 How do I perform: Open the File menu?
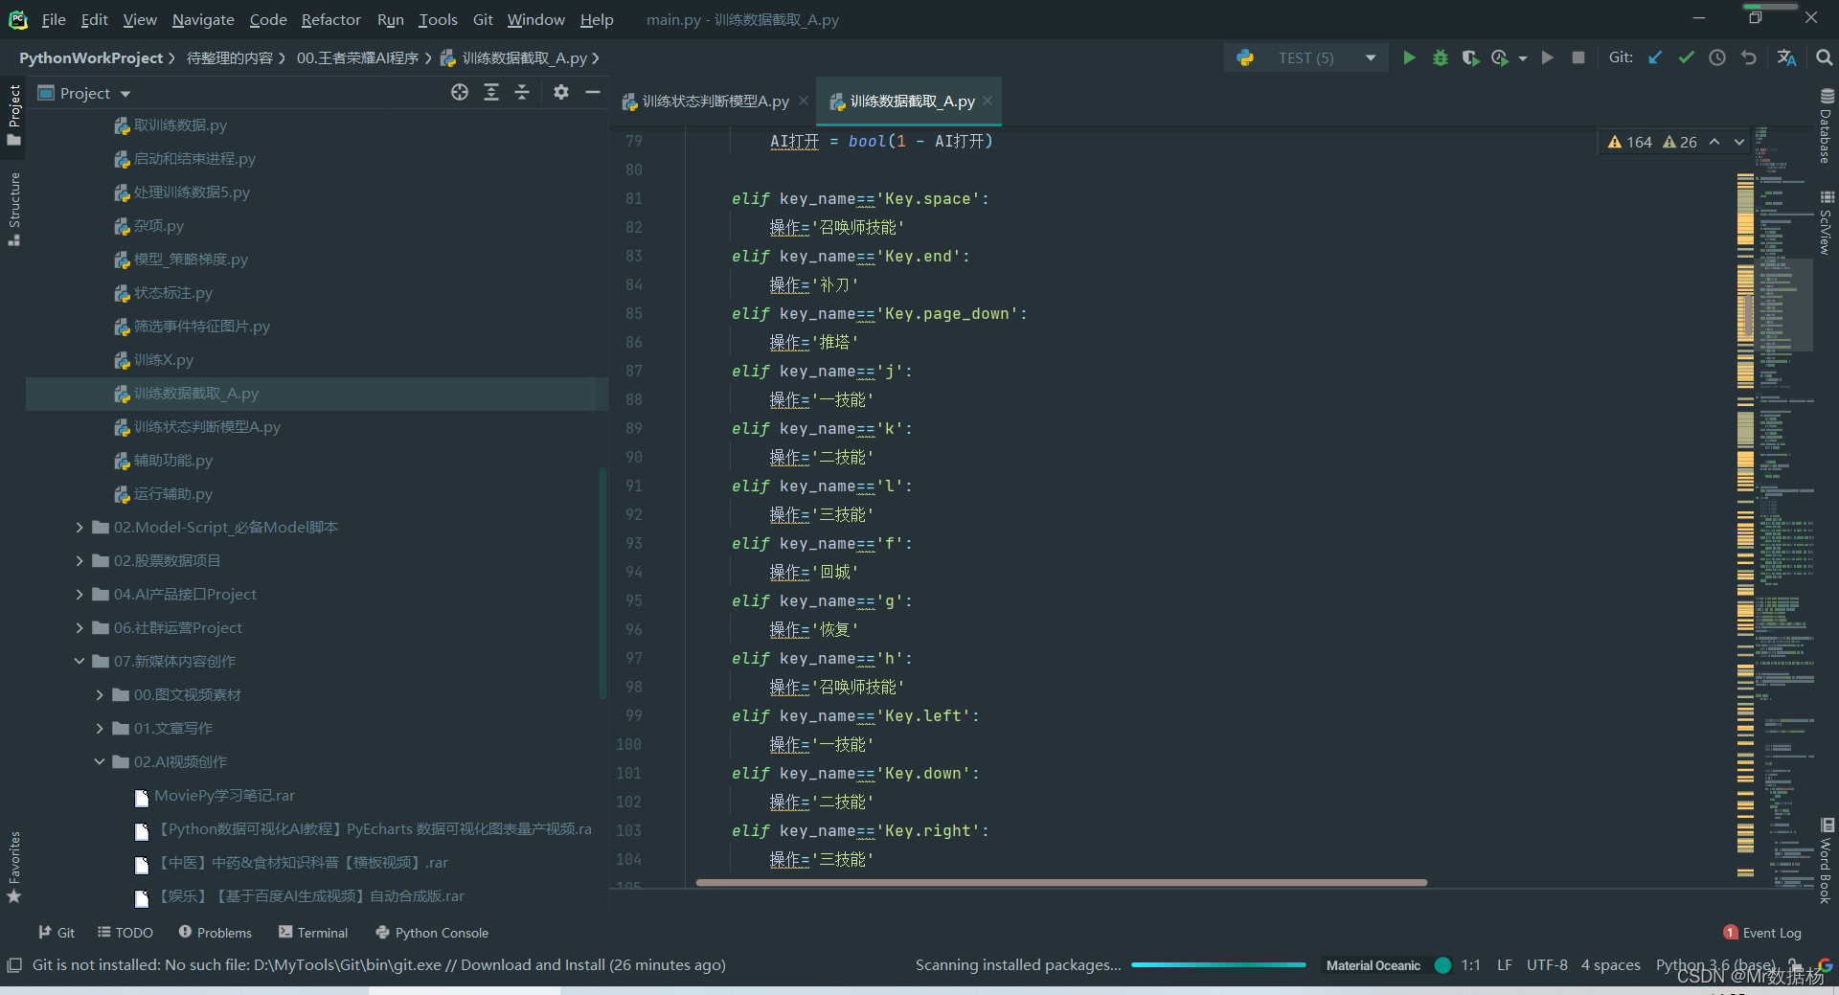coord(54,19)
